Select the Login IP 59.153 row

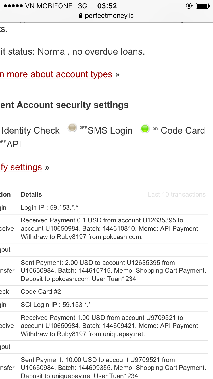click(49, 208)
